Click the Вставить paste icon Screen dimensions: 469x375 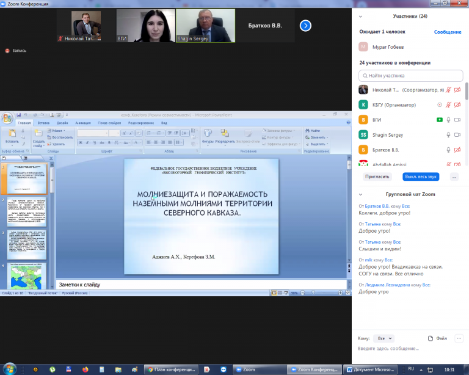coord(12,136)
